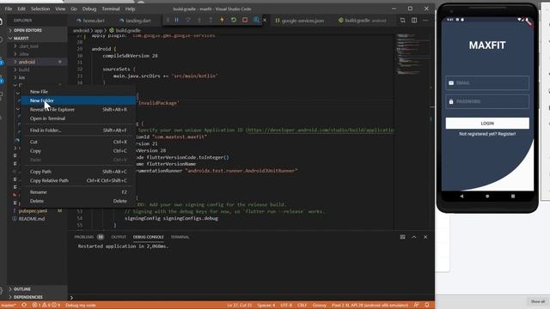Select Copy Path menu entry
This screenshot has width=550, height=309.
click(78, 172)
